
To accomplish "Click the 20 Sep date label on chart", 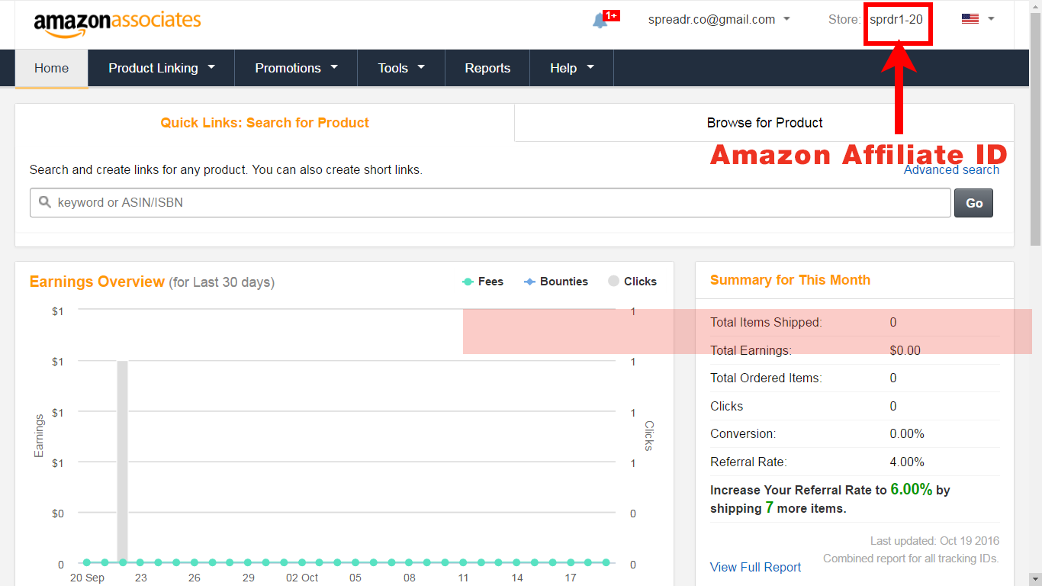I will 87,578.
